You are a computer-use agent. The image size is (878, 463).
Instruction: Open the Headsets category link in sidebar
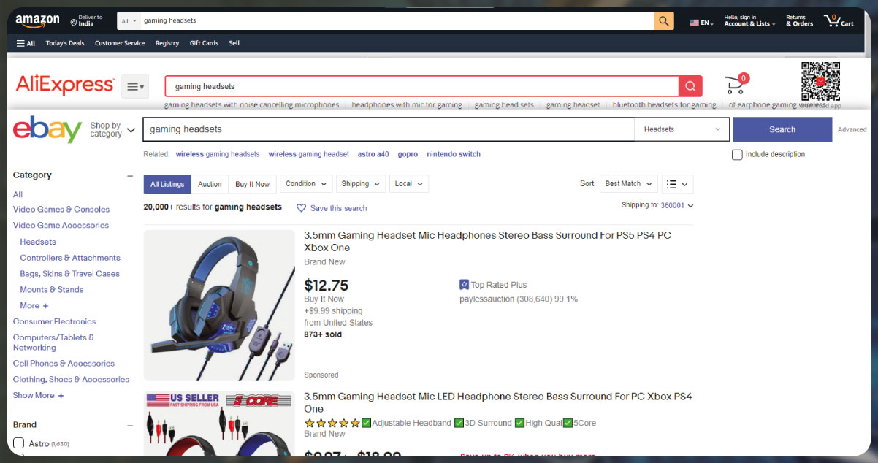[38, 242]
